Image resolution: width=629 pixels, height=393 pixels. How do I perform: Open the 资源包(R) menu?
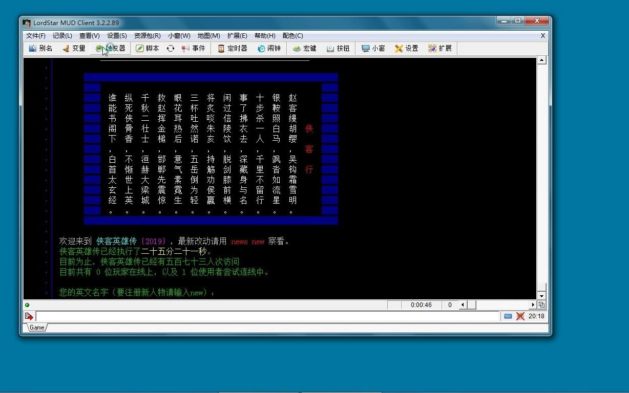(x=147, y=36)
